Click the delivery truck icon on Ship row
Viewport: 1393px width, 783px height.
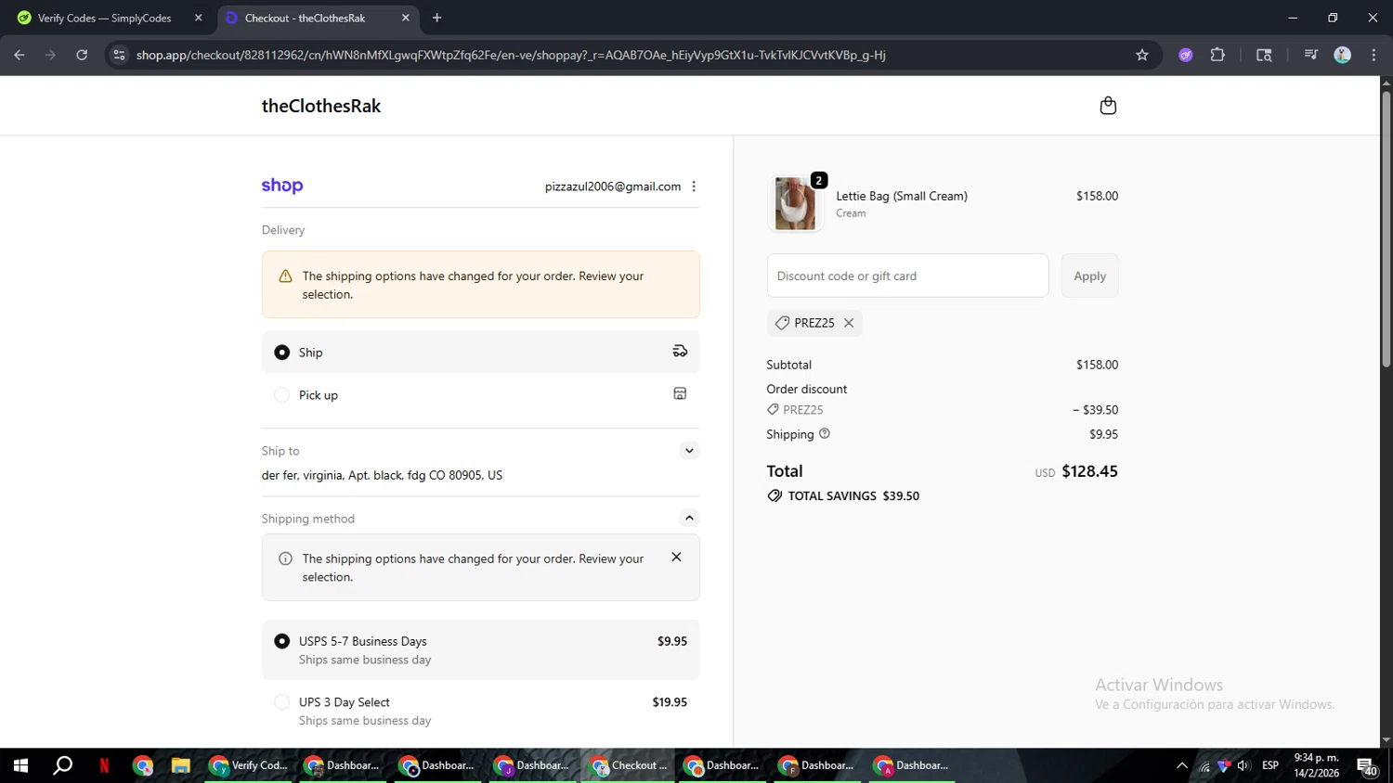(x=680, y=351)
